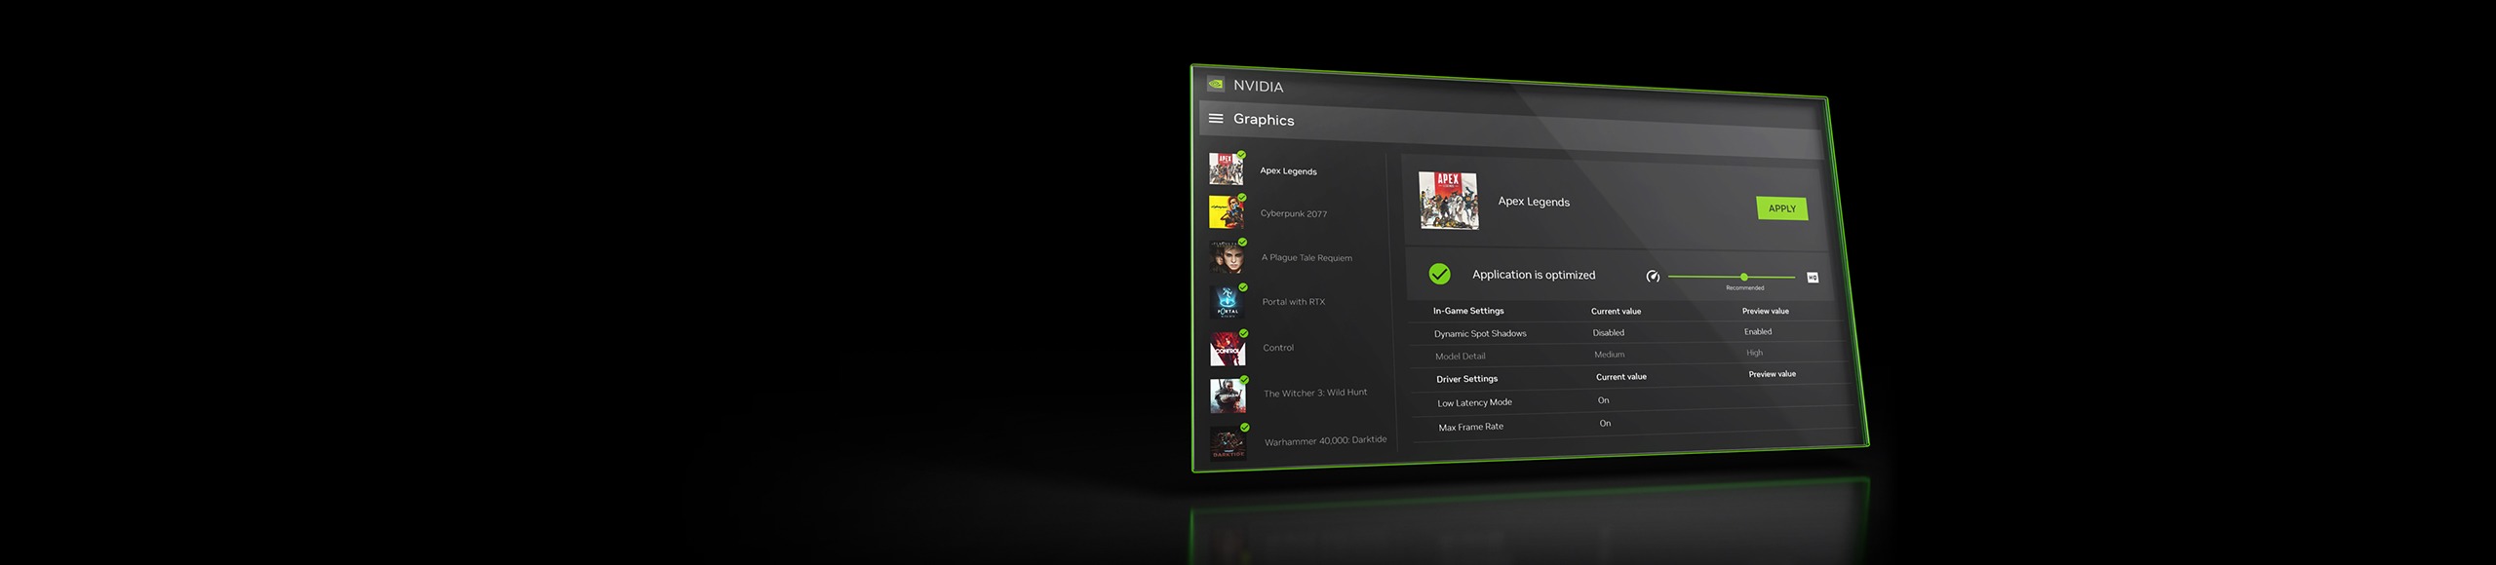2496x565 pixels.
Task: Click the Model Detail setting row
Action: click(x=1460, y=357)
